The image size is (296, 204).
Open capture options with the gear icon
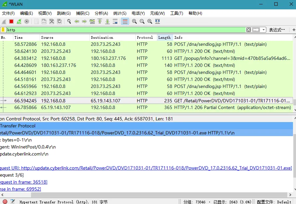26,21
